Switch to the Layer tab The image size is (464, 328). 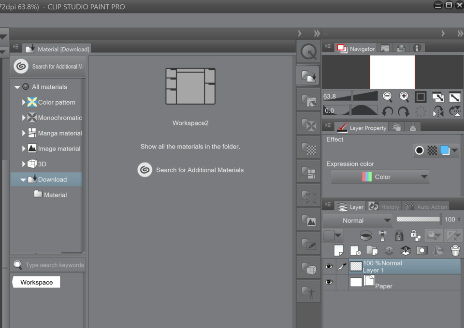point(350,206)
